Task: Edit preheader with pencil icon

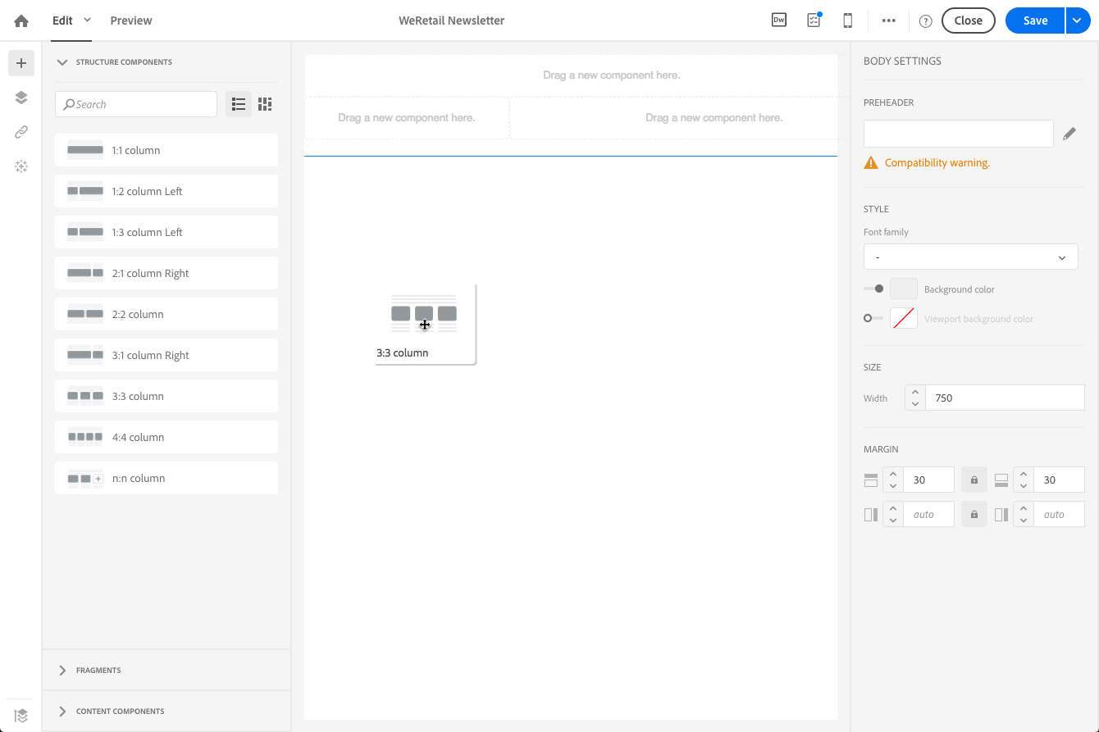Action: tap(1069, 134)
